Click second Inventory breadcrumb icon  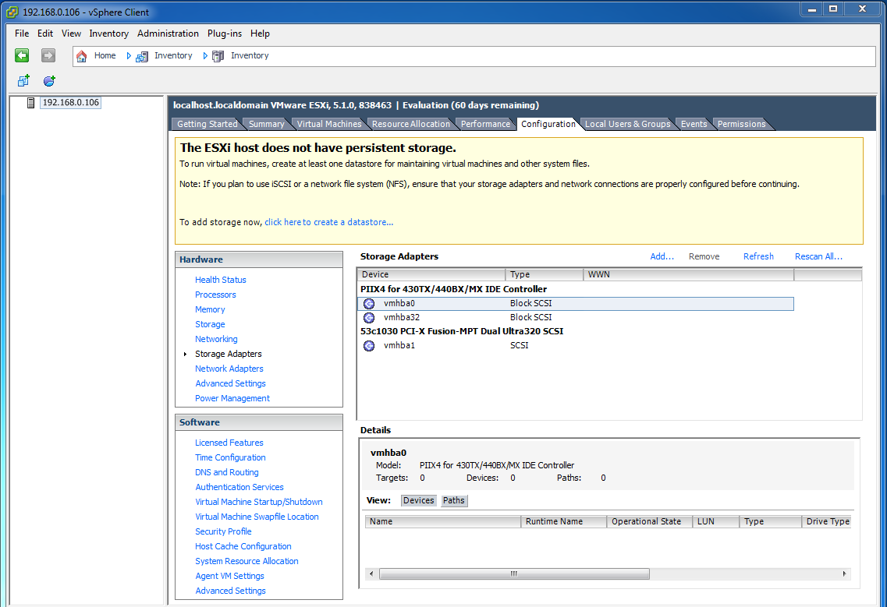218,56
